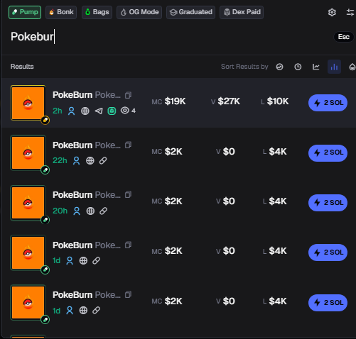Click the Sort Results by label

[x=244, y=67]
